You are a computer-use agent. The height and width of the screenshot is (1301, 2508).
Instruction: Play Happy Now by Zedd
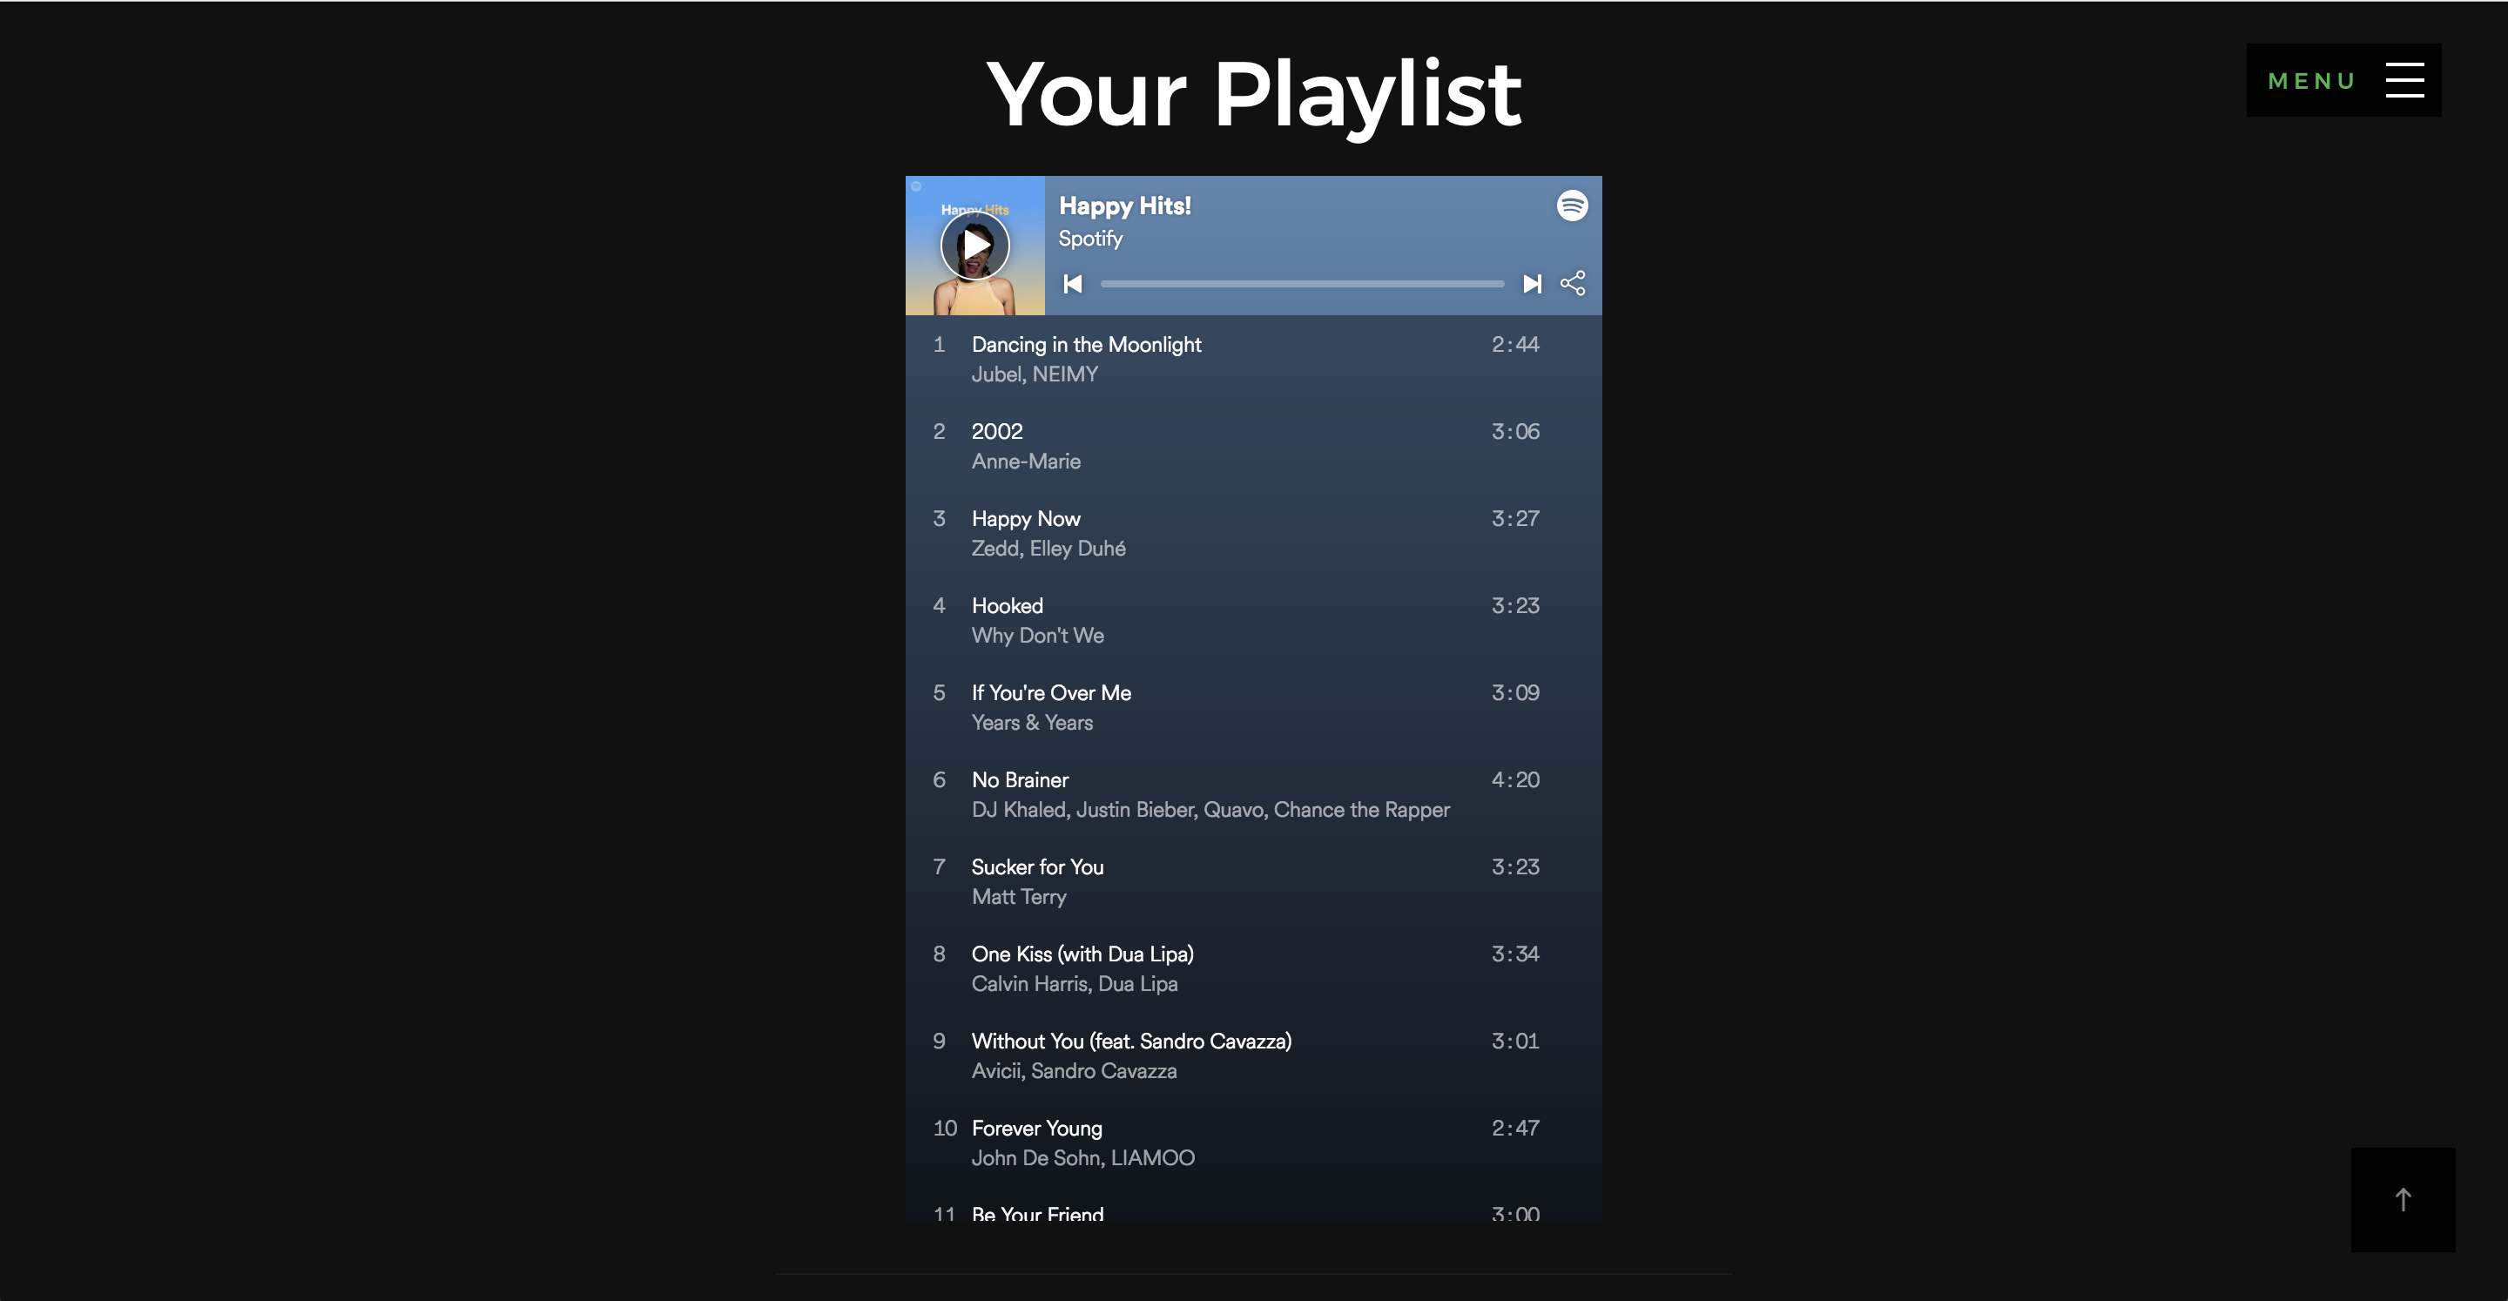(1253, 533)
